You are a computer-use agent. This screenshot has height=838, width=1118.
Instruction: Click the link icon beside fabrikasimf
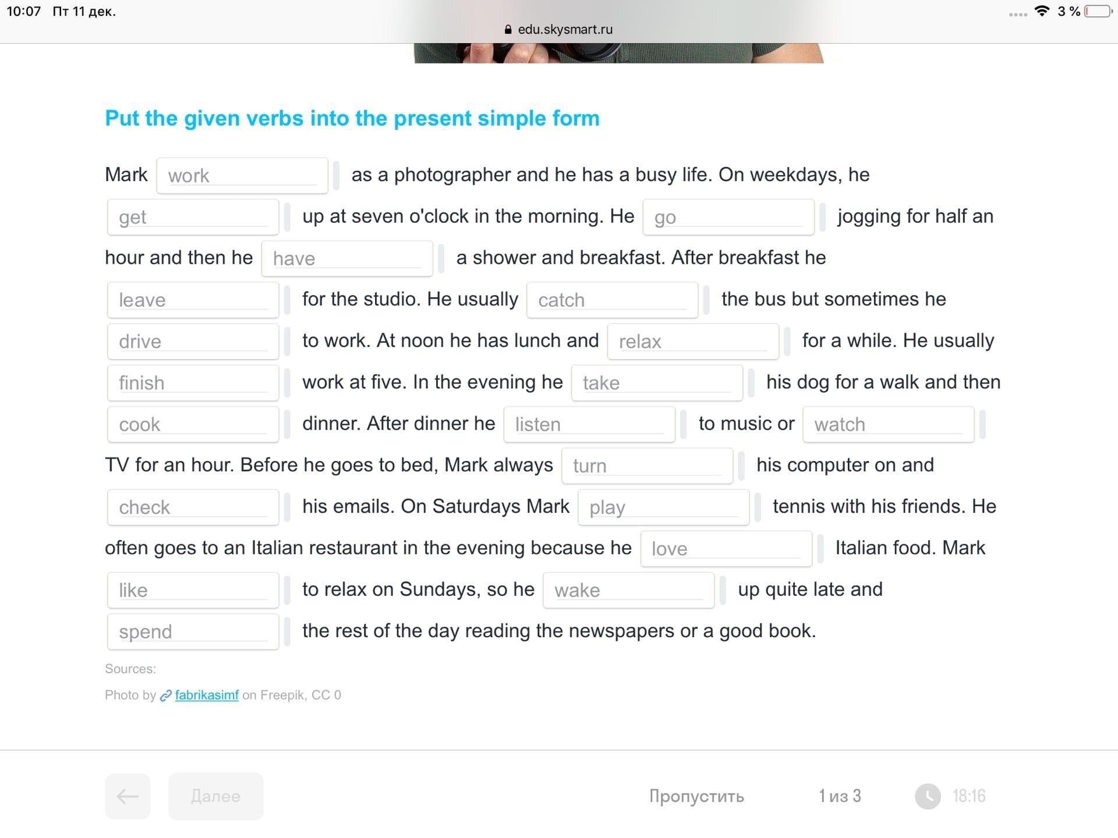166,695
